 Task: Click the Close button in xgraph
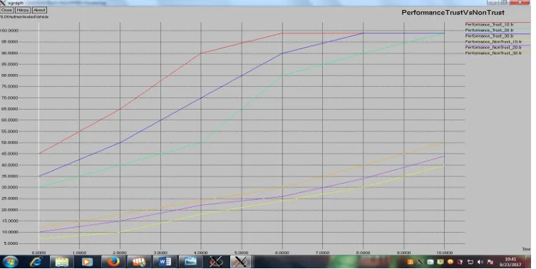click(6, 10)
